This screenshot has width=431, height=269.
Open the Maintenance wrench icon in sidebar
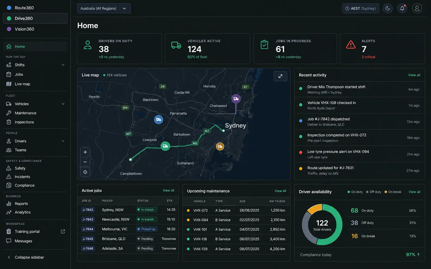(x=9, y=113)
